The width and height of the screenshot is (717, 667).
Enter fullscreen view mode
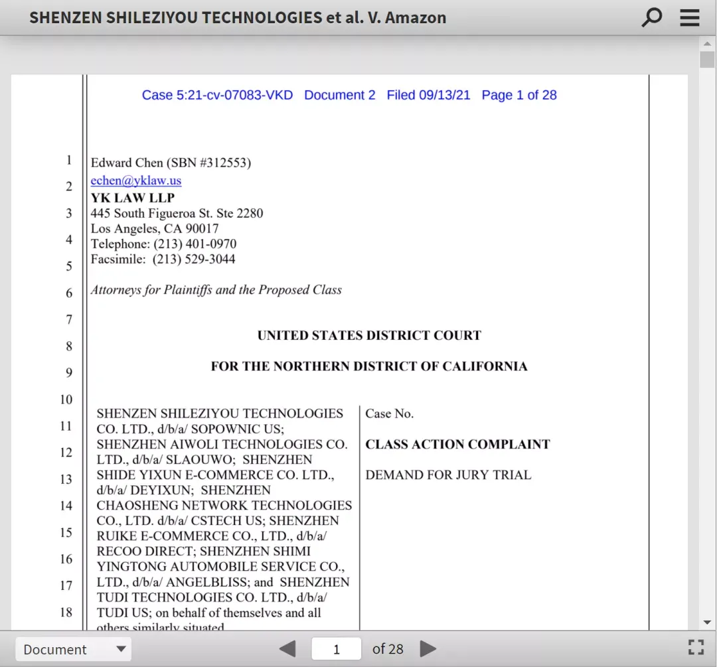(696, 647)
